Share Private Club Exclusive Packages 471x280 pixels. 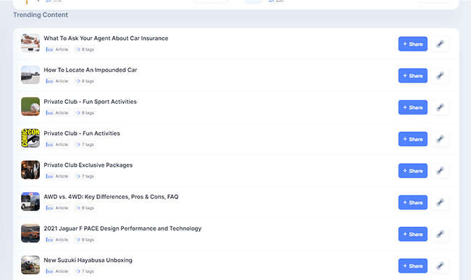(413, 170)
